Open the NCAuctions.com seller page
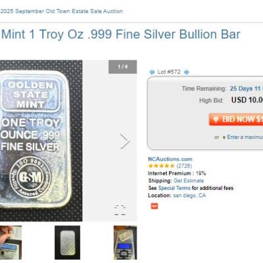Screen dimensions: 263x263 coord(170,159)
